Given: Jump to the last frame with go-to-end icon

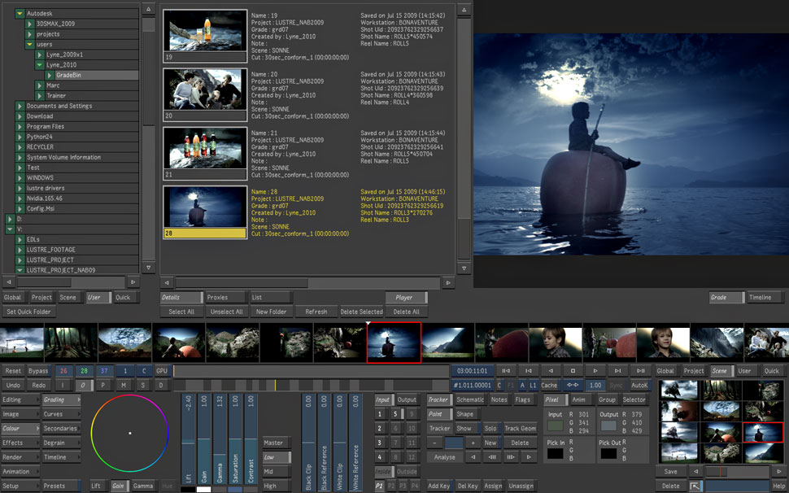Looking at the screenshot, I should pos(640,371).
